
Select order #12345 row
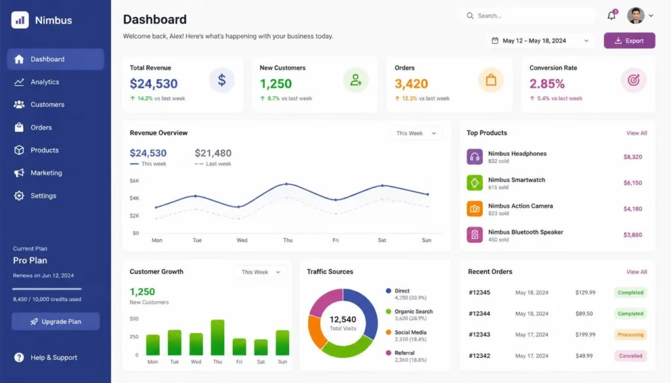tap(557, 293)
